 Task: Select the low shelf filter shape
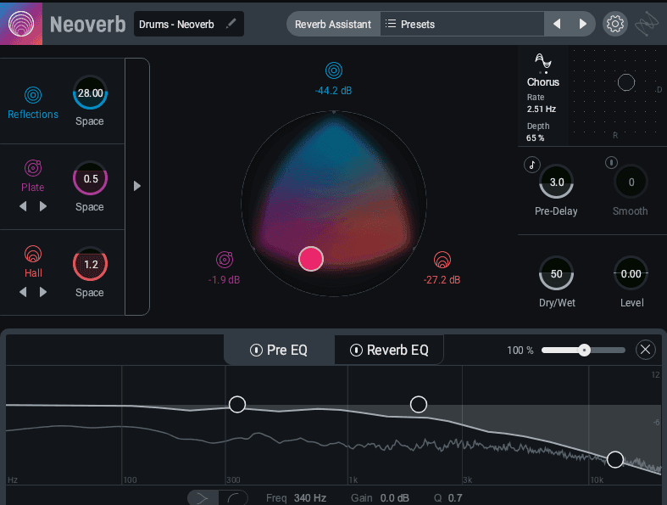pyautogui.click(x=203, y=497)
